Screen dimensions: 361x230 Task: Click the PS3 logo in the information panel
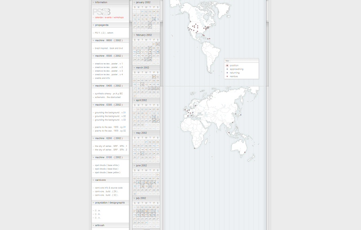tap(101, 12)
